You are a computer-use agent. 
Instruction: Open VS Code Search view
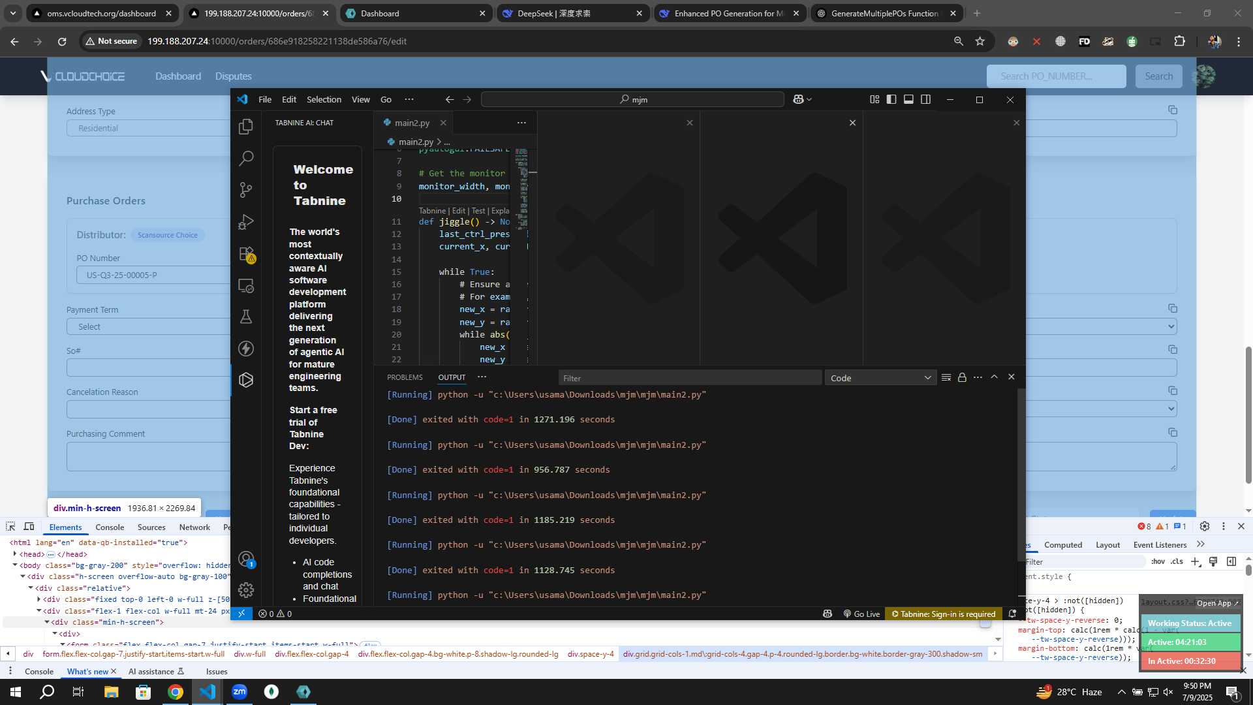pyautogui.click(x=246, y=158)
